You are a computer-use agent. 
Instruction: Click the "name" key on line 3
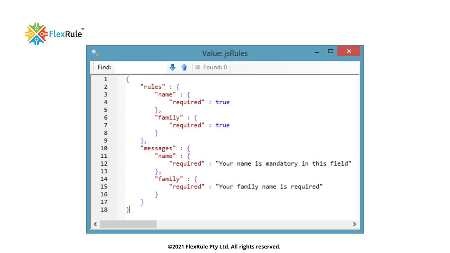click(x=165, y=94)
